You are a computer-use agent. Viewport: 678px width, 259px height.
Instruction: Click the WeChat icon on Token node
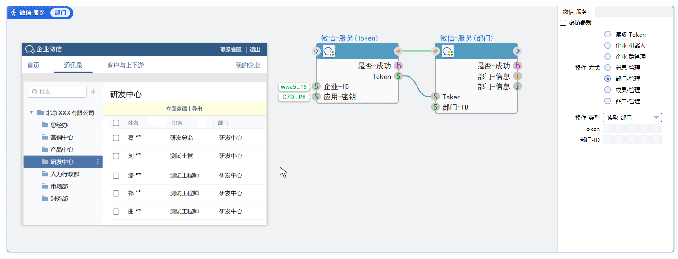point(329,51)
